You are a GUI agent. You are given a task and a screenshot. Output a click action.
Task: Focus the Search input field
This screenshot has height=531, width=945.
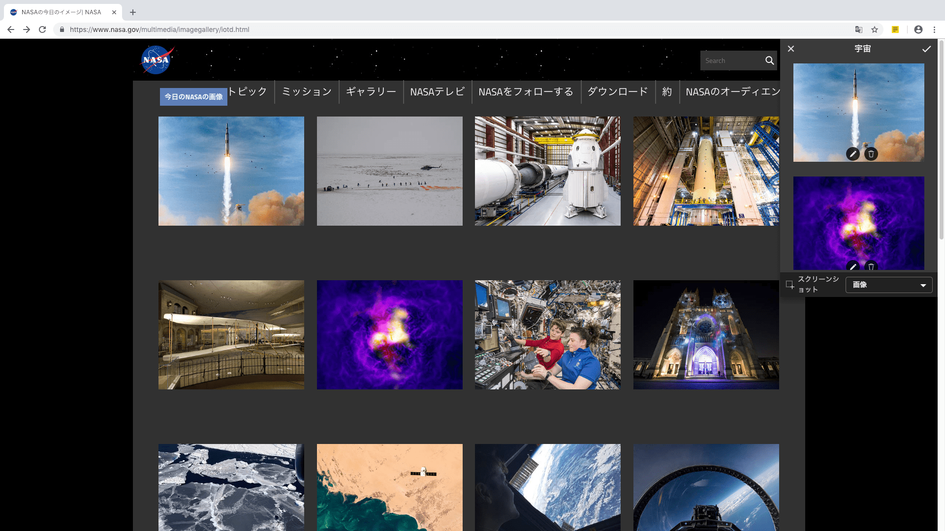pyautogui.click(x=731, y=60)
